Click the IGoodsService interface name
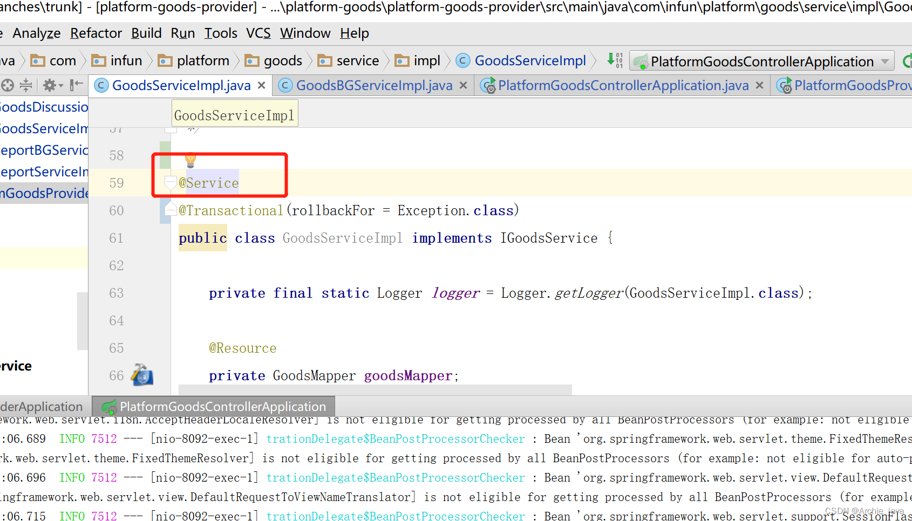Viewport: 912px width, 521px height. click(549, 238)
